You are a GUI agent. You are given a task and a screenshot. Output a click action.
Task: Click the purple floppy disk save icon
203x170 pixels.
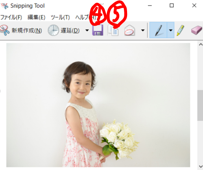pyautogui.click(x=98, y=30)
